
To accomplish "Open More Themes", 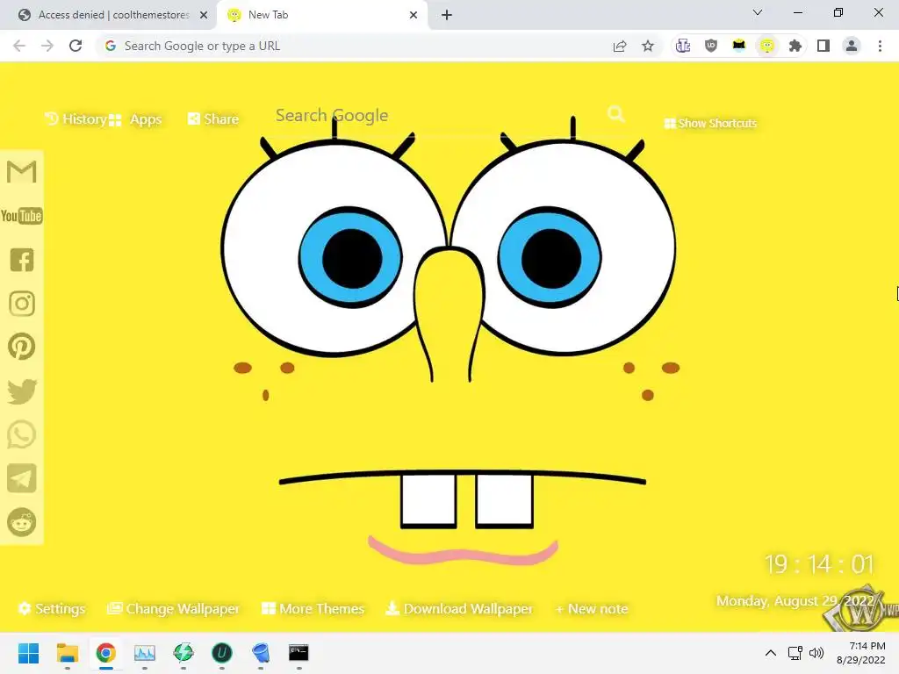I will (x=313, y=609).
